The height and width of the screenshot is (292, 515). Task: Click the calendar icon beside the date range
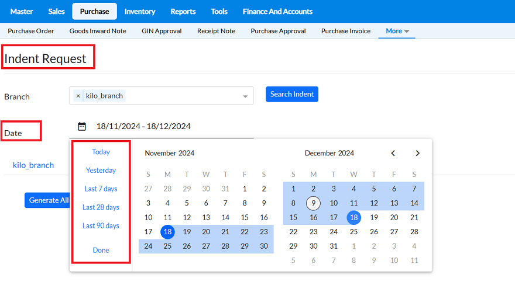click(82, 126)
